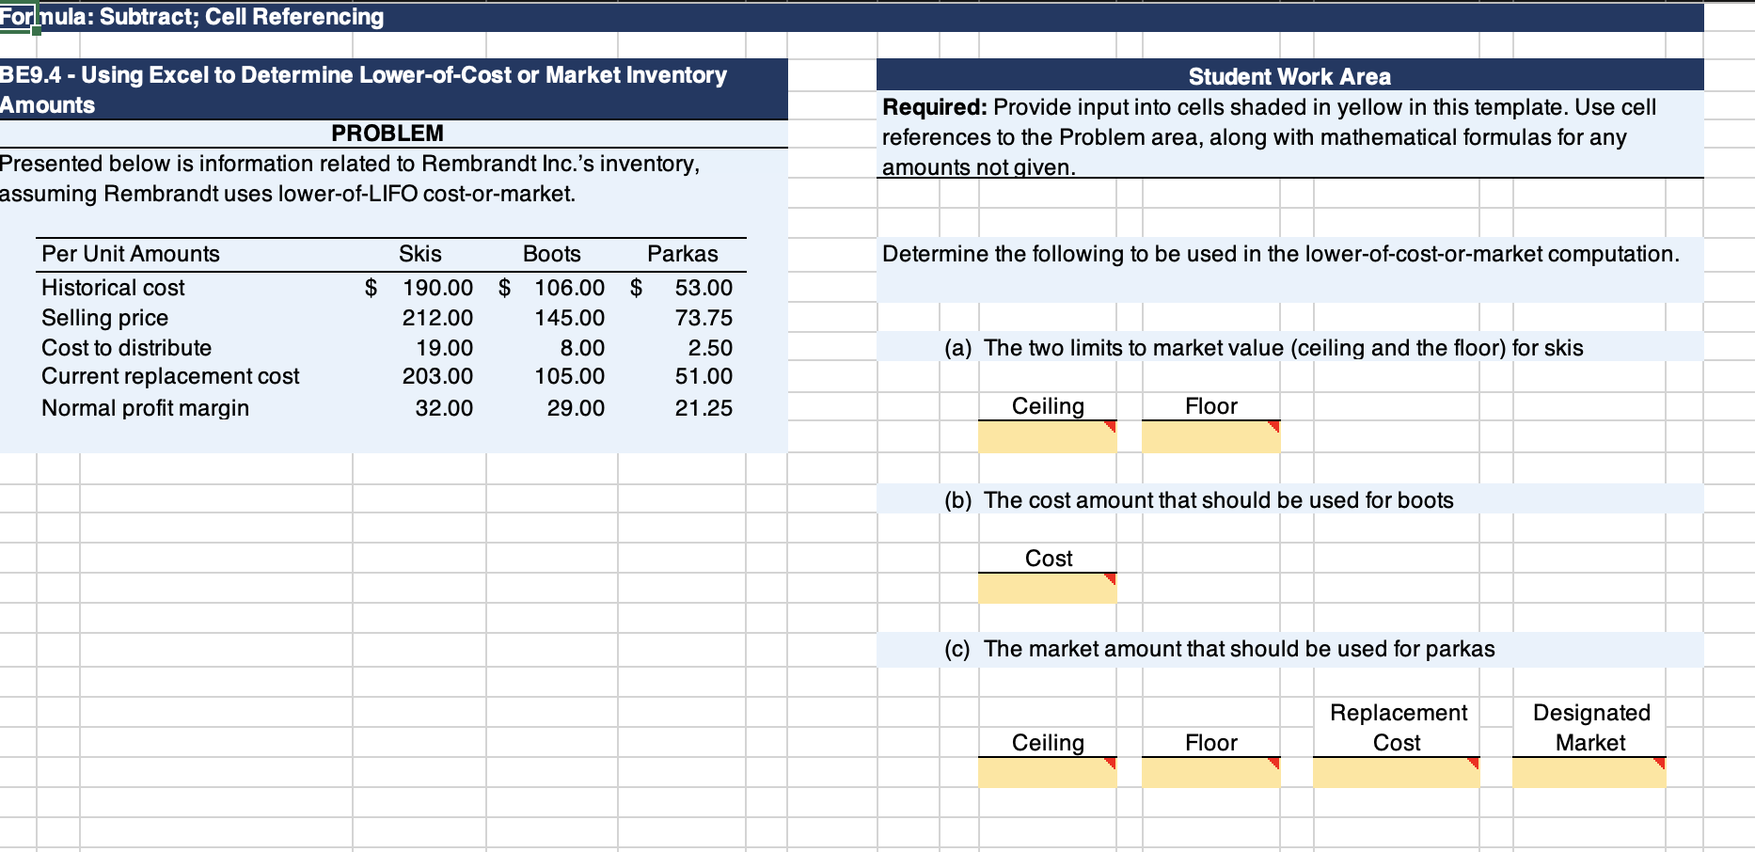
Task: Click the green fill handle on the selected cell
Action: click(x=35, y=28)
